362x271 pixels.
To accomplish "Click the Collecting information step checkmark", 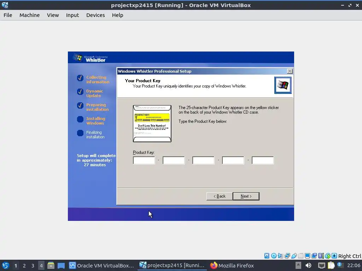I will point(80,78).
